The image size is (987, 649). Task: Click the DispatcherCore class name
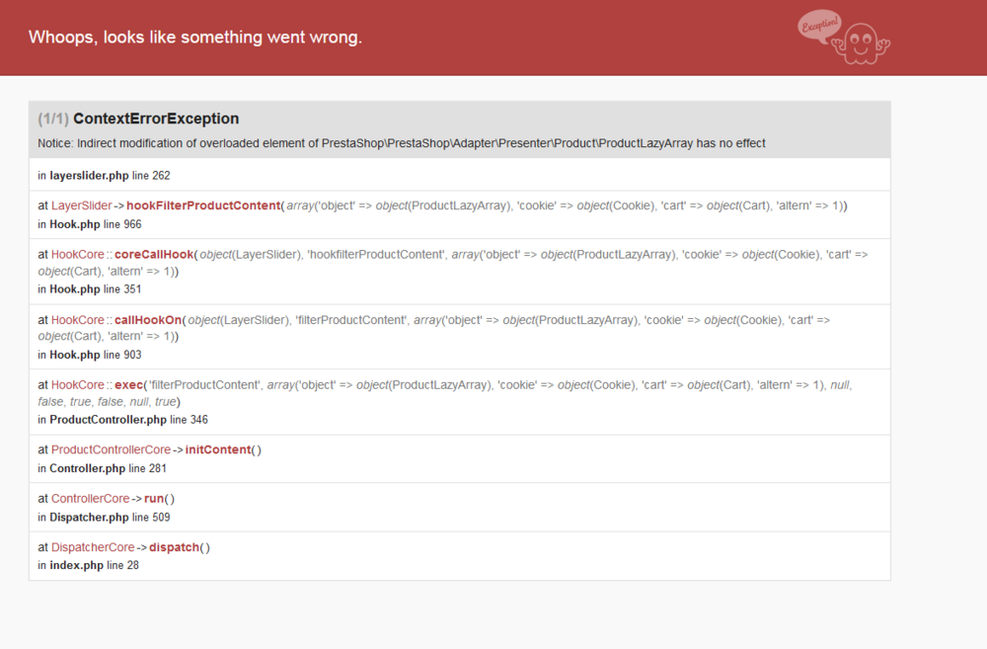point(93,547)
